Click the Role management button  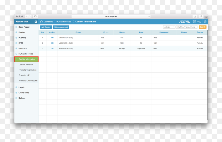[x=61, y=27]
